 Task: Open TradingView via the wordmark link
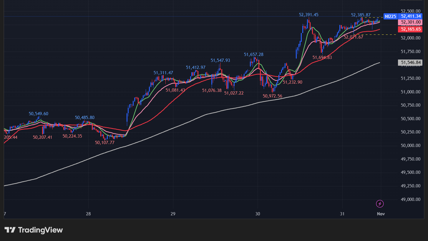[40, 230]
